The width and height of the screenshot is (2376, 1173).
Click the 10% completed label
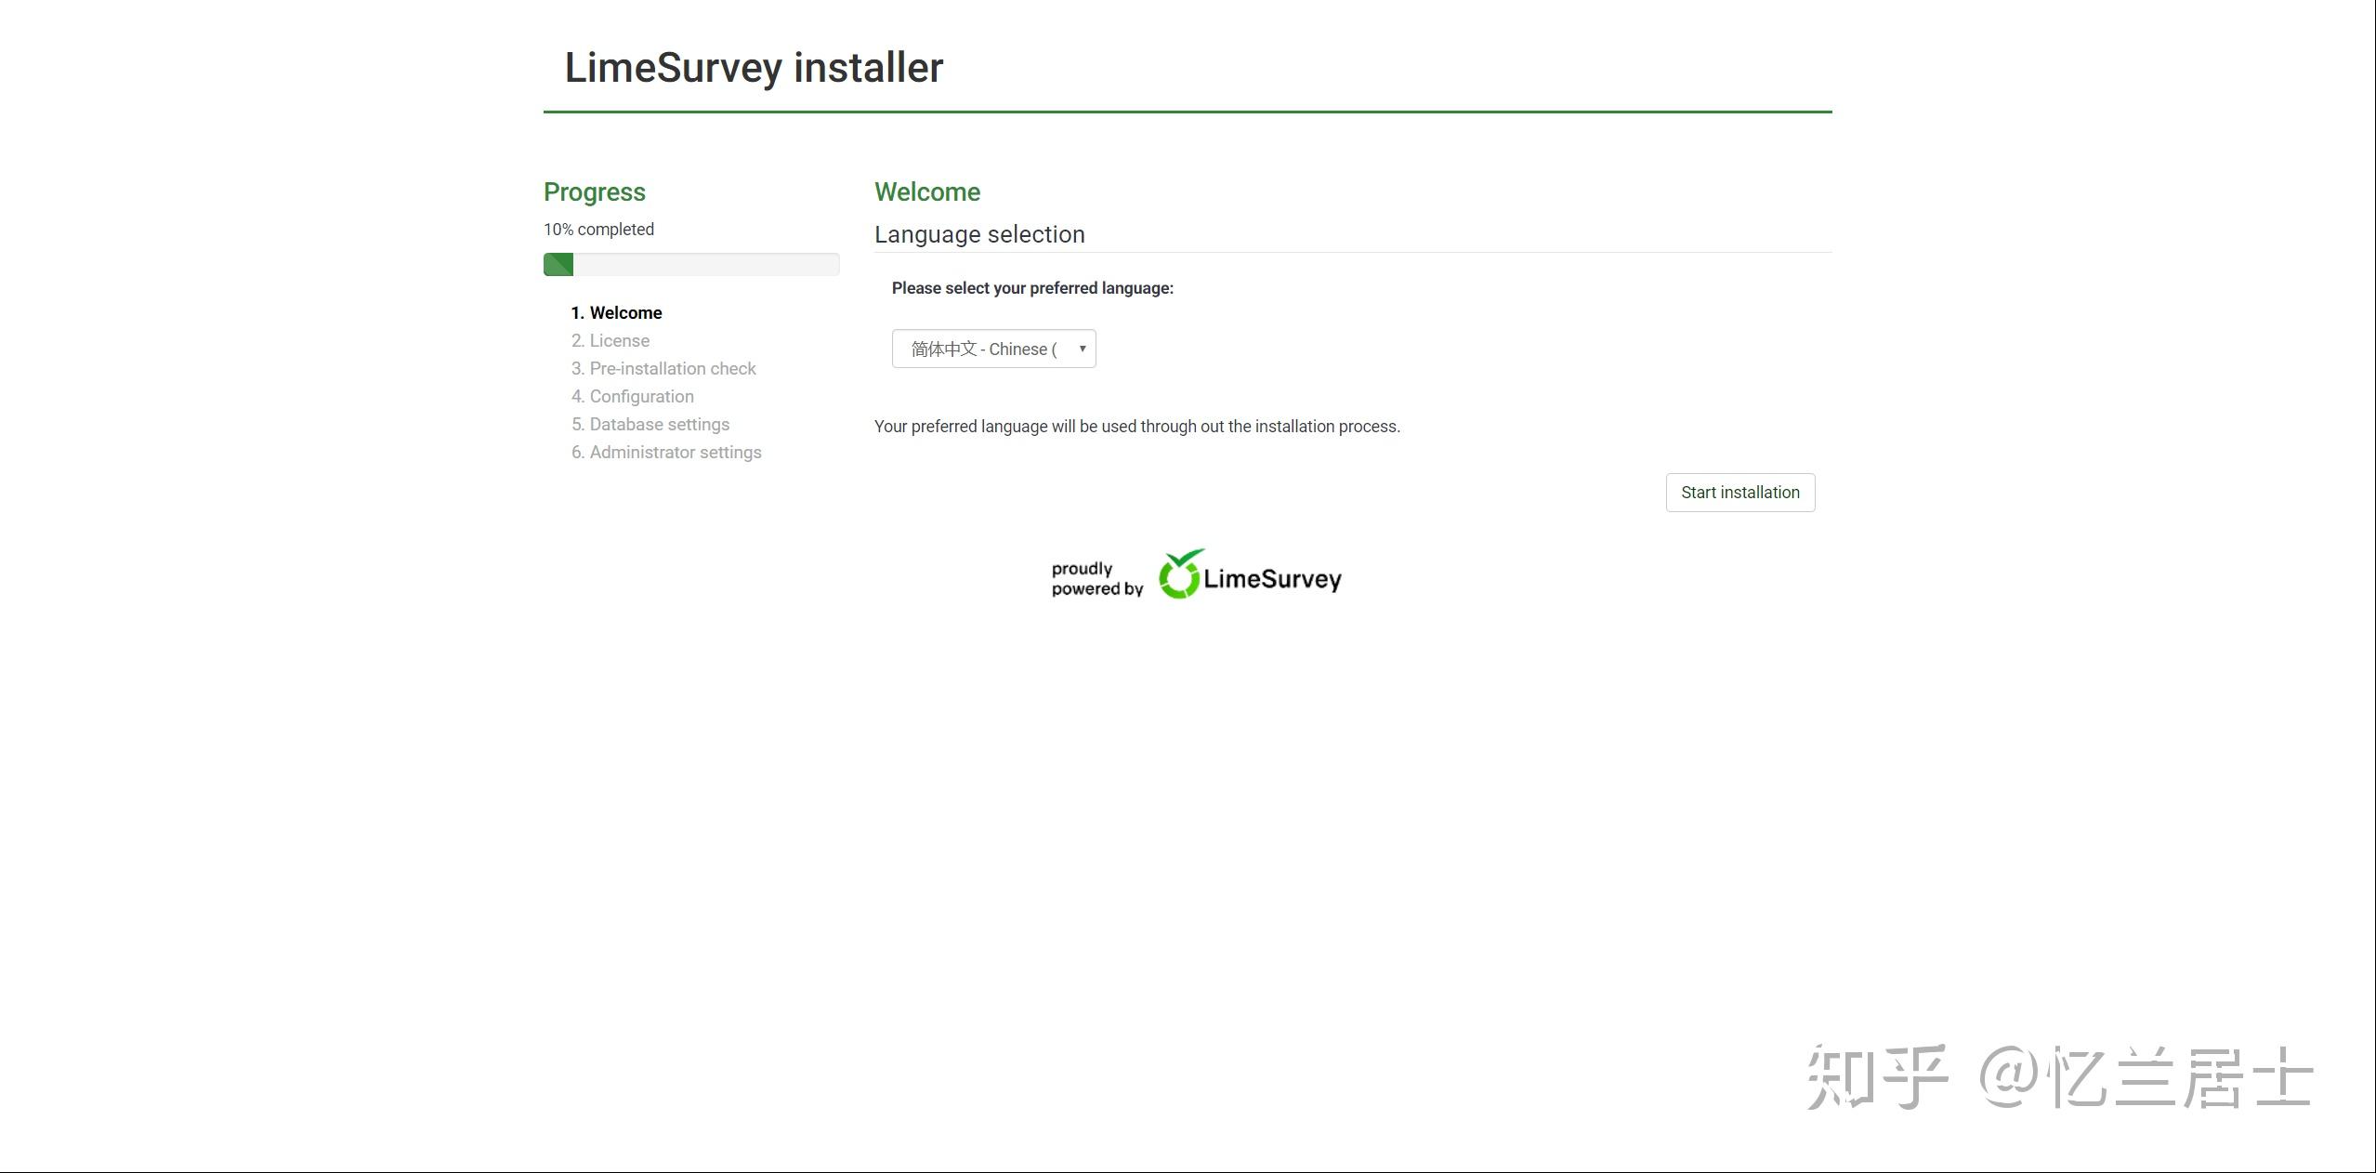598,230
